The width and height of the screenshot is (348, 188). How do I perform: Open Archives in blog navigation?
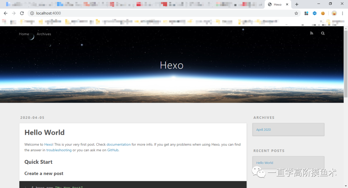tap(44, 34)
